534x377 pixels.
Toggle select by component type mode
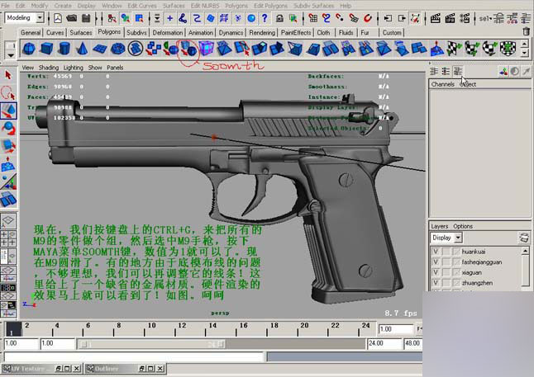coord(139,18)
